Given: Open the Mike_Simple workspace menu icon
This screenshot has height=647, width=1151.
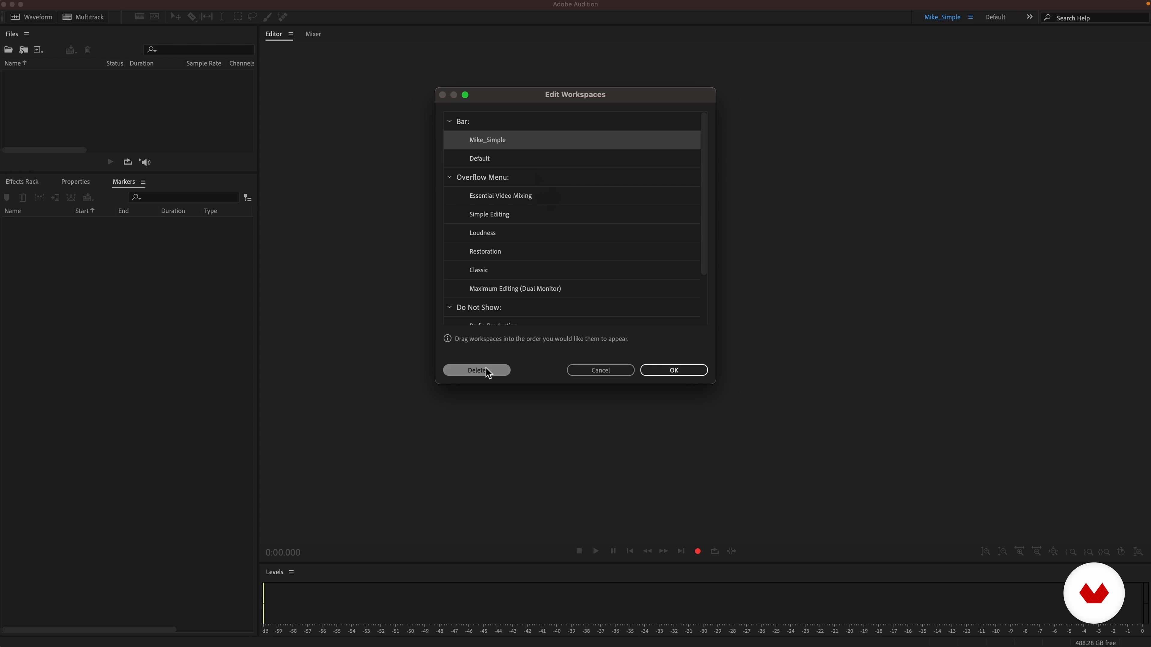Looking at the screenshot, I should click(971, 17).
